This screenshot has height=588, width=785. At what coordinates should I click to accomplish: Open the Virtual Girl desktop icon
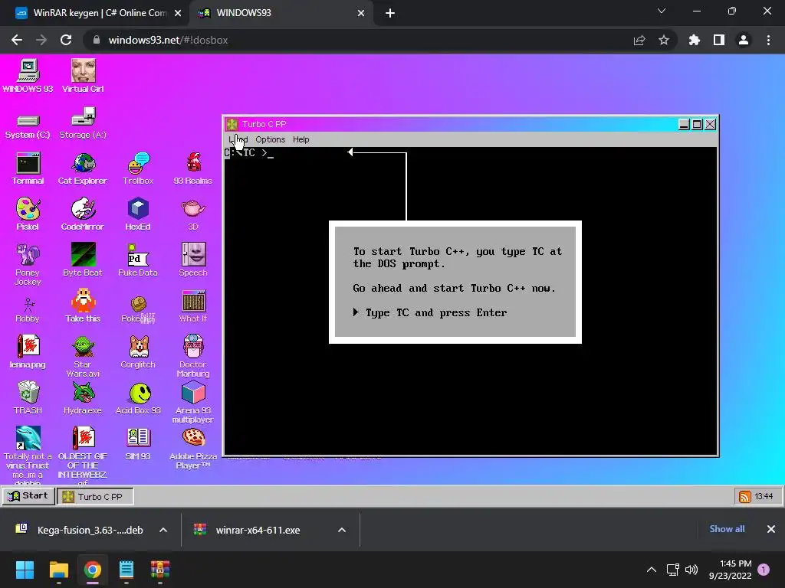(x=83, y=76)
